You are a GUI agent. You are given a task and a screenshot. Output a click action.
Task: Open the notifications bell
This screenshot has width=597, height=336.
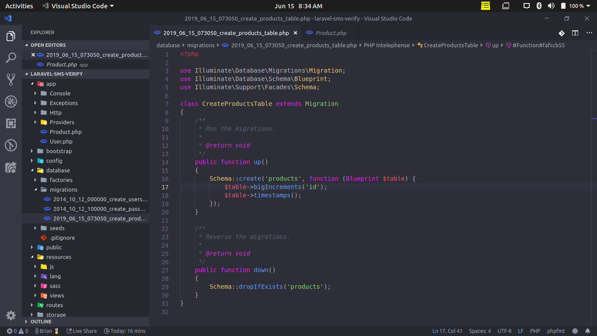(x=588, y=331)
